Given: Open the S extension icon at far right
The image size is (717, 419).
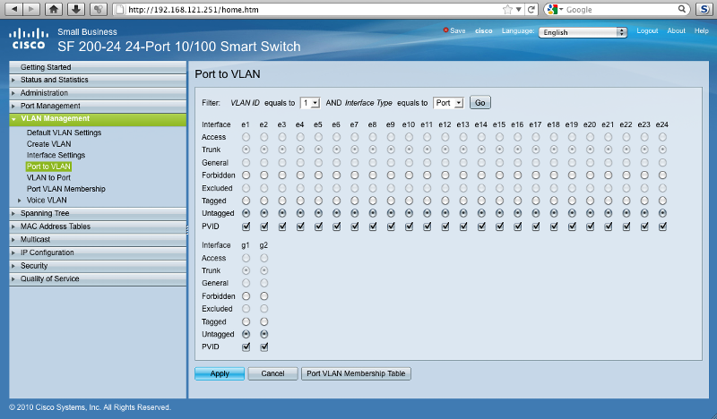Looking at the screenshot, I should click(x=704, y=9).
